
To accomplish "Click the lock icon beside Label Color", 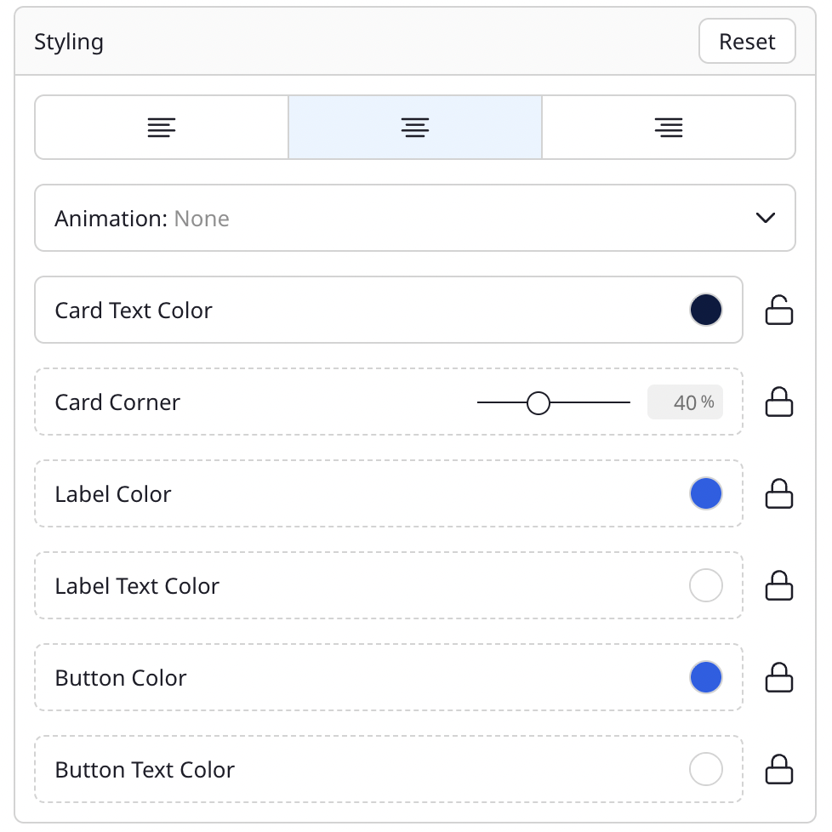I will [x=779, y=493].
